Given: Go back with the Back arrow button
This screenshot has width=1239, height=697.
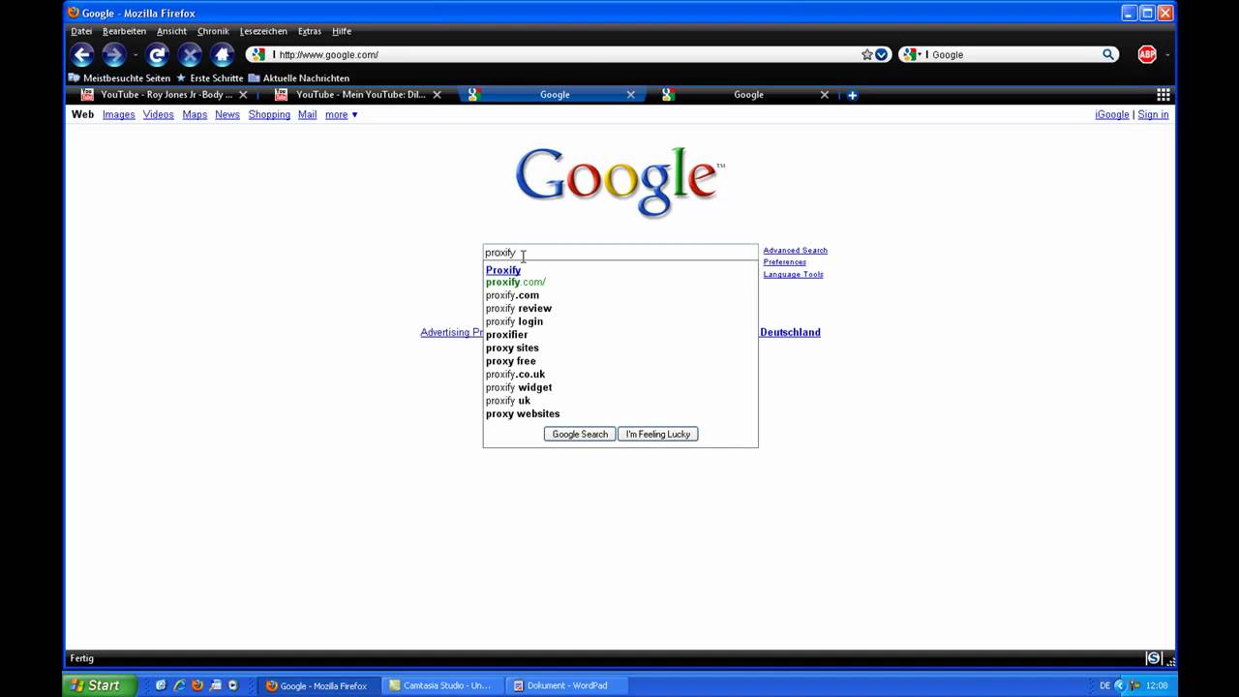Looking at the screenshot, I should pos(82,55).
